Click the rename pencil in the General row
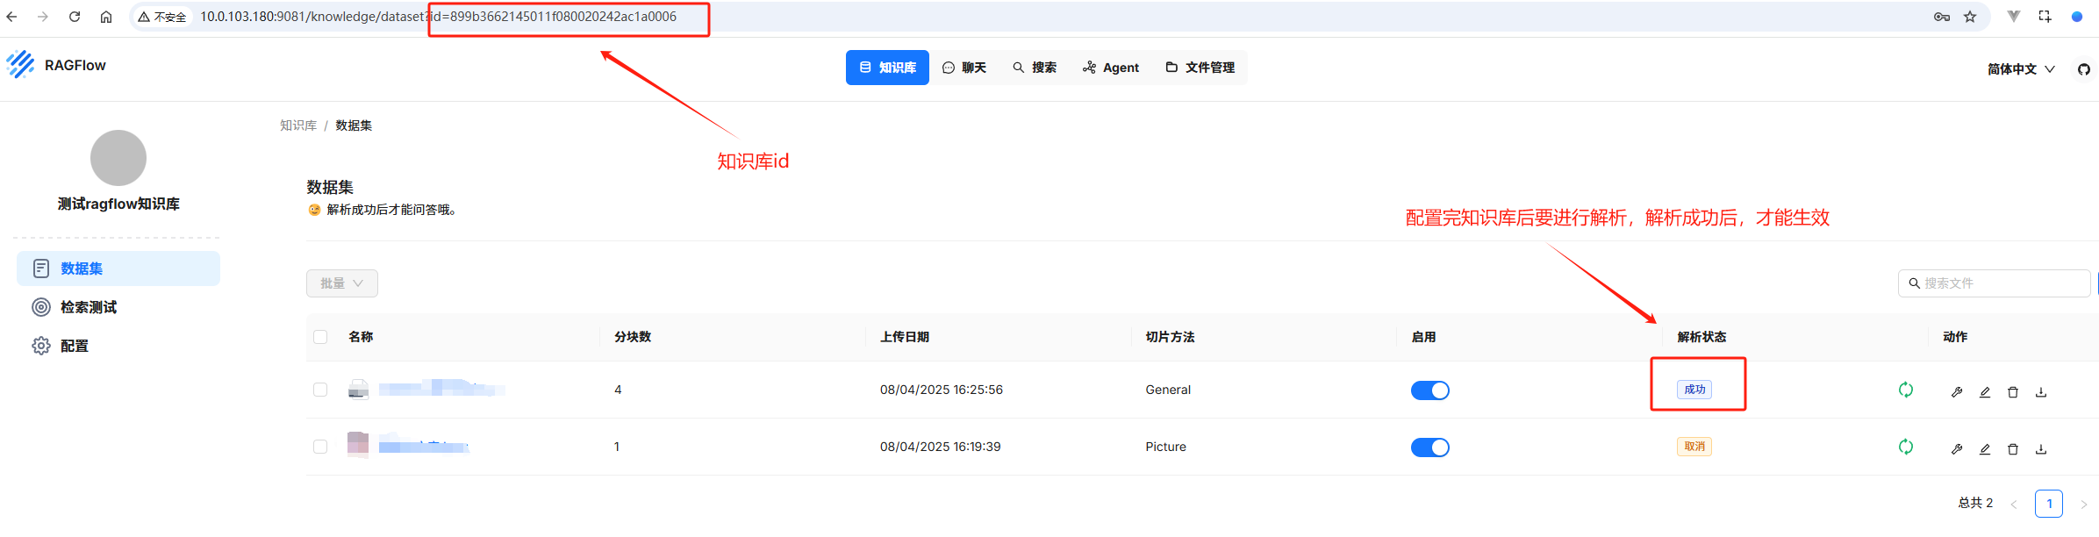Screen dimensions: 2099x537 (x=1984, y=392)
